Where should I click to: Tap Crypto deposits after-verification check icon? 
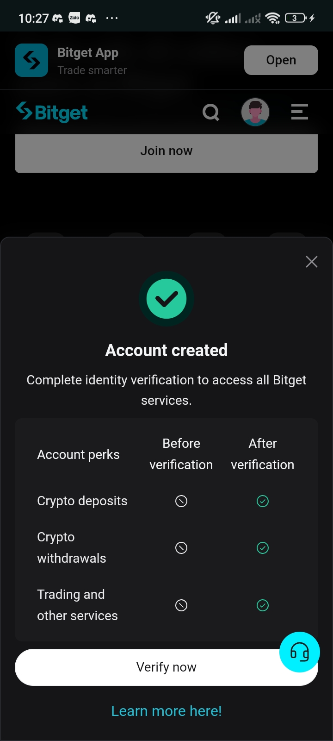pos(263,501)
